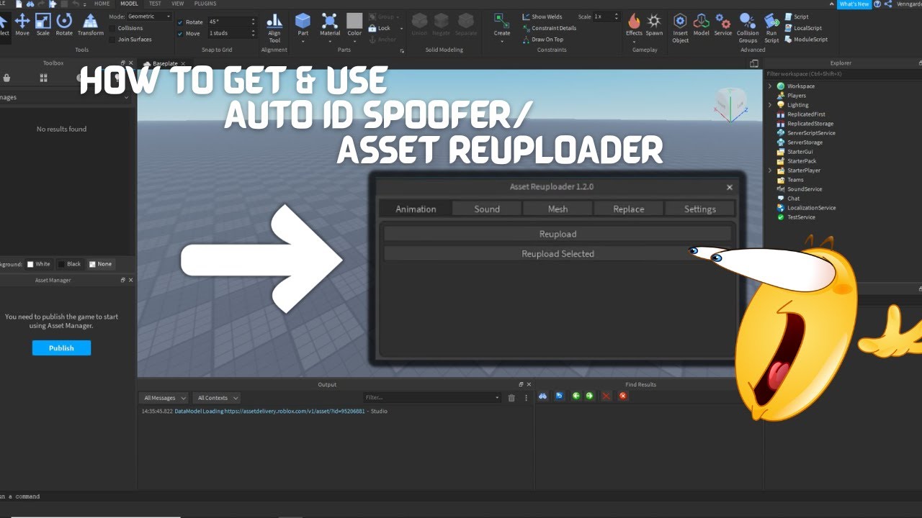Screen dimensions: 922x518
Task: Click the Part color swatch
Action: click(x=354, y=20)
